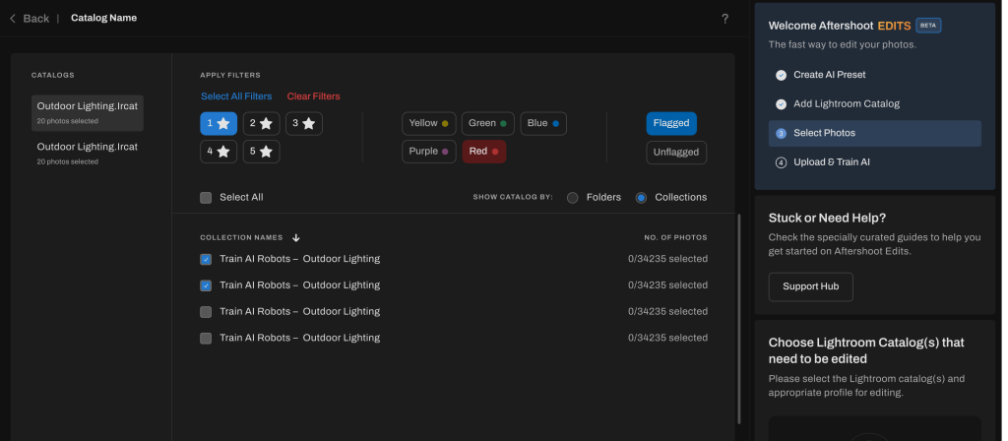Screen dimensions: 1008x441
Task: Click the step 3 number icon
Action: (x=781, y=134)
